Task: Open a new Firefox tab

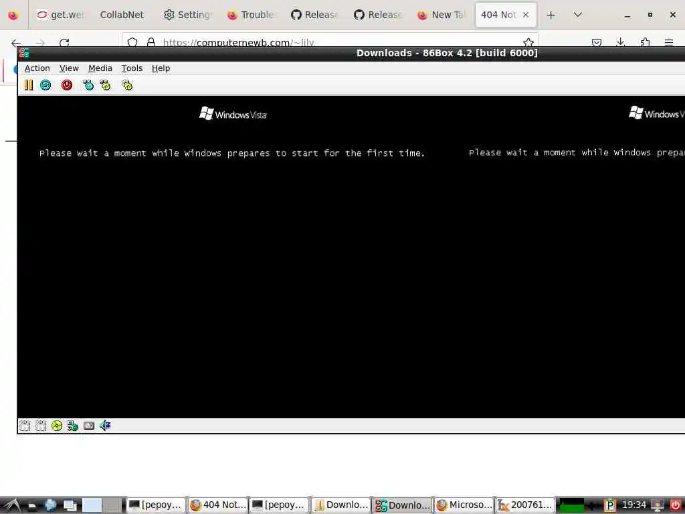Action: coord(551,15)
